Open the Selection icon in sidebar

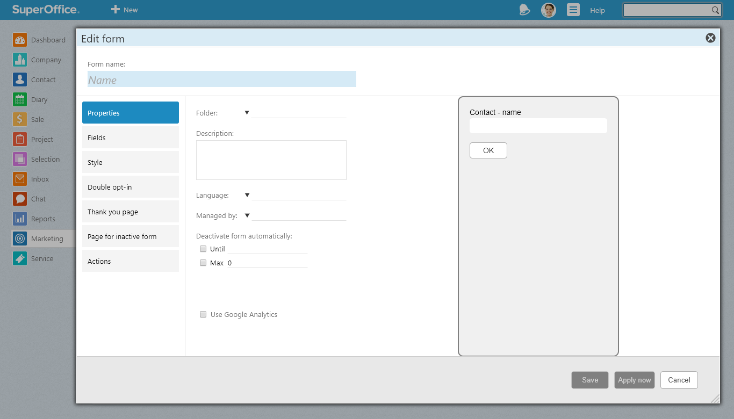[x=20, y=159]
